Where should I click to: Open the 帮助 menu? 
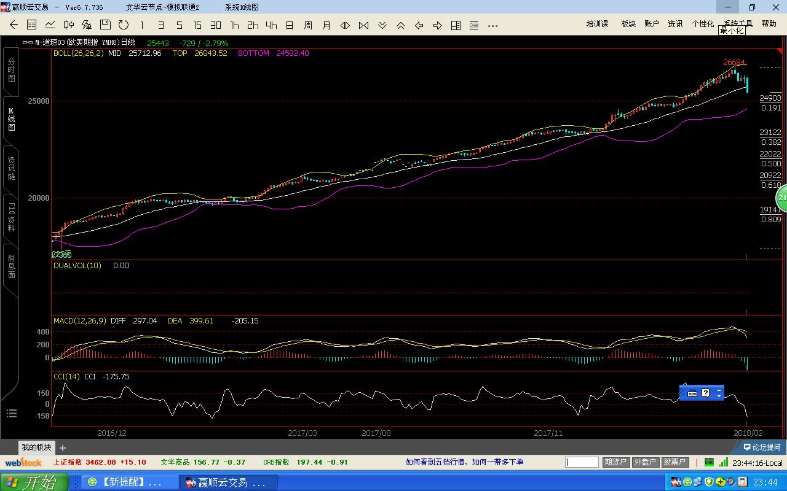[769, 23]
